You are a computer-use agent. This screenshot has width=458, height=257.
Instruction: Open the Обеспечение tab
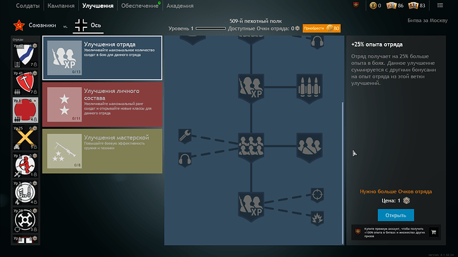(140, 5)
